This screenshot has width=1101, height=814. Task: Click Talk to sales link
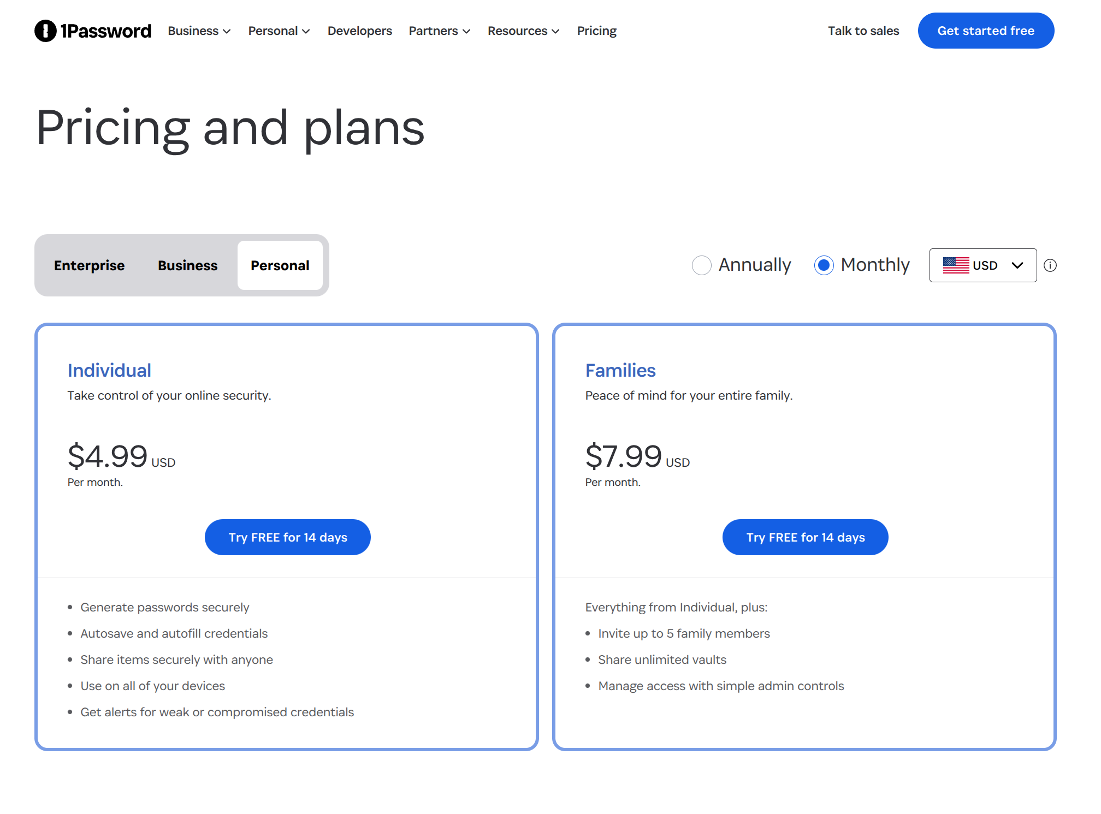click(x=863, y=31)
